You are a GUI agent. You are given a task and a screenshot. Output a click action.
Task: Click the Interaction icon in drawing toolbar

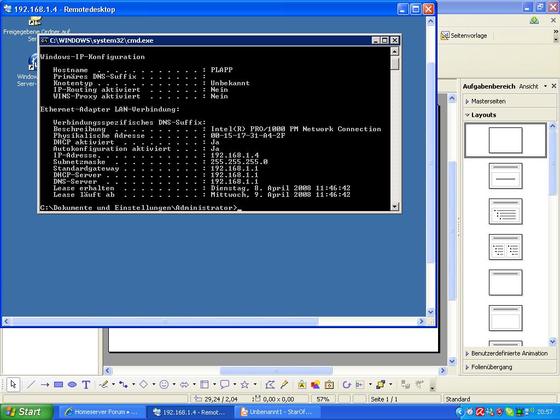pos(419,384)
